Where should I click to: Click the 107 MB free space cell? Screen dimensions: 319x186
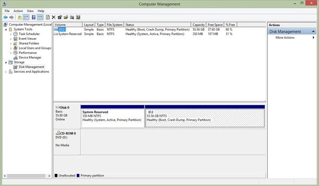point(213,34)
